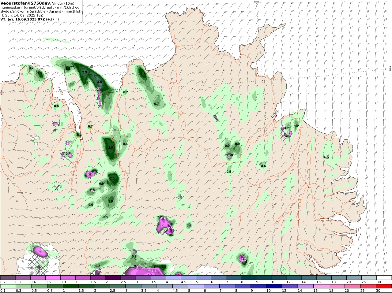392x293 pixels.
Task: Click the '66N' latitude label on the right edge
Action: [390, 69]
